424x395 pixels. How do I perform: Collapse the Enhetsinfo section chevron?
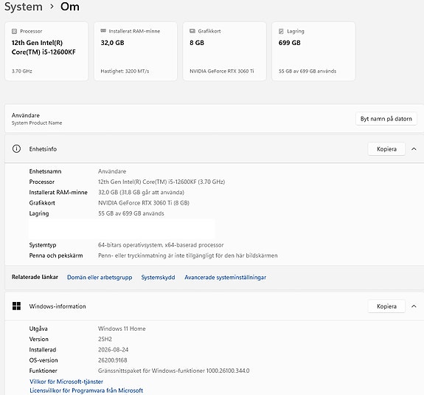point(414,149)
